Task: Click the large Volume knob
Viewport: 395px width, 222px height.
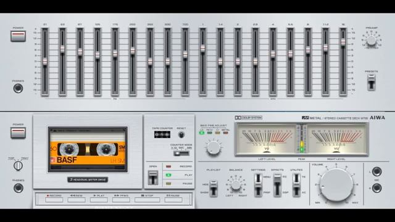Action: [336, 185]
